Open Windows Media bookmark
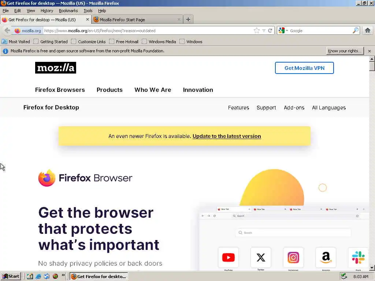 click(x=159, y=42)
